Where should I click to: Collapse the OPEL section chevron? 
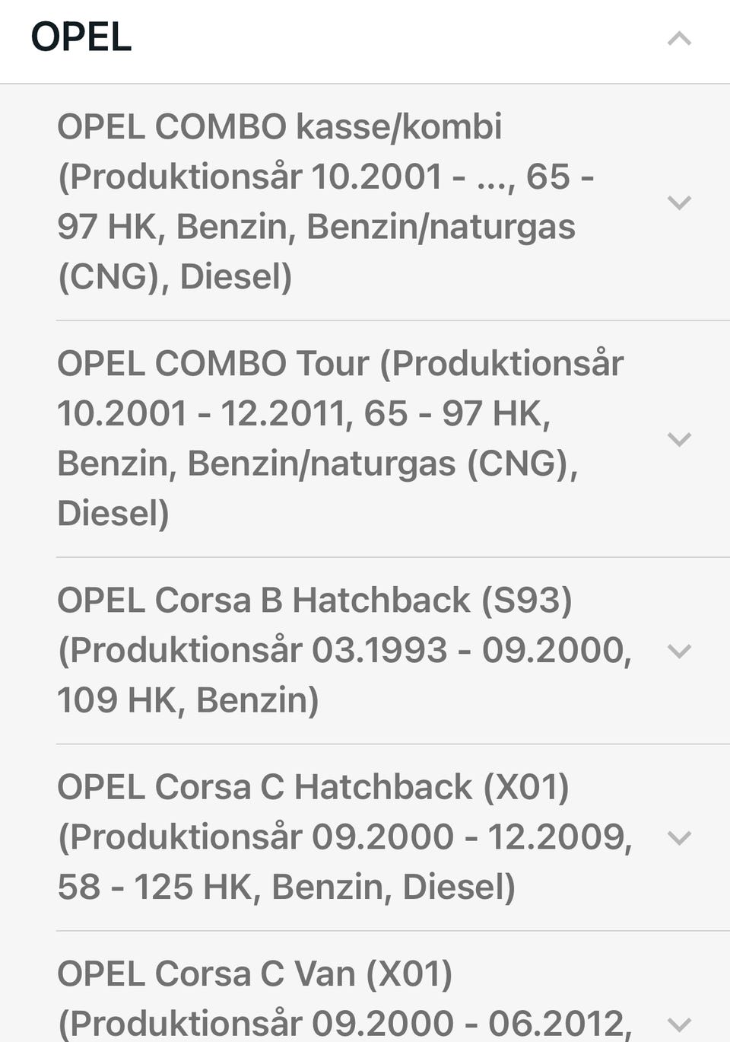click(x=678, y=38)
